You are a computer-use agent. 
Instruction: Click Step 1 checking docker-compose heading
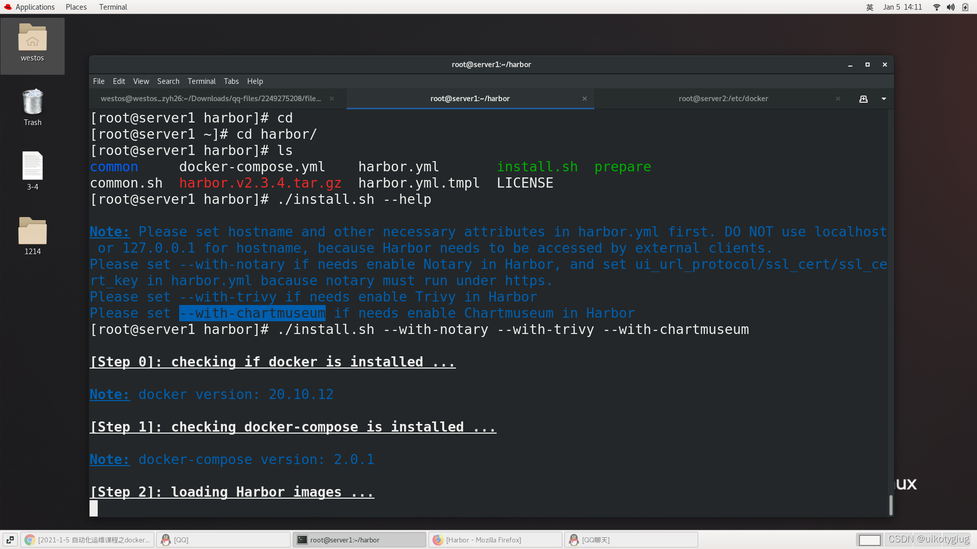(x=293, y=427)
